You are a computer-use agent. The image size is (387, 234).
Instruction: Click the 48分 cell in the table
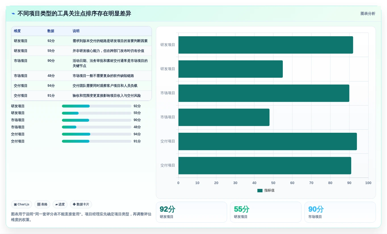coord(51,76)
